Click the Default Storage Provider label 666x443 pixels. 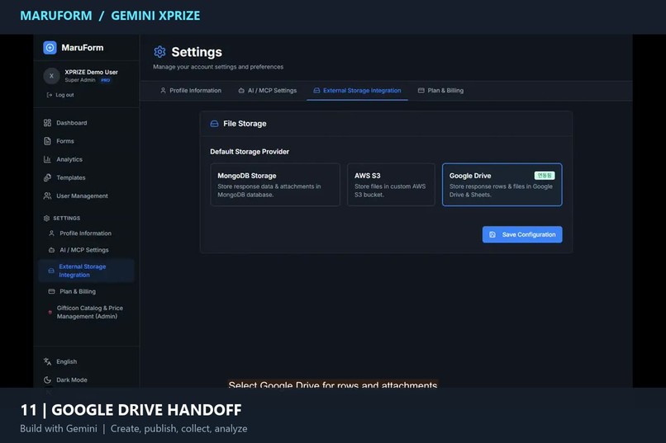pos(250,152)
